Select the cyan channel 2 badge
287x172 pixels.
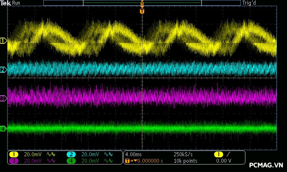71,154
